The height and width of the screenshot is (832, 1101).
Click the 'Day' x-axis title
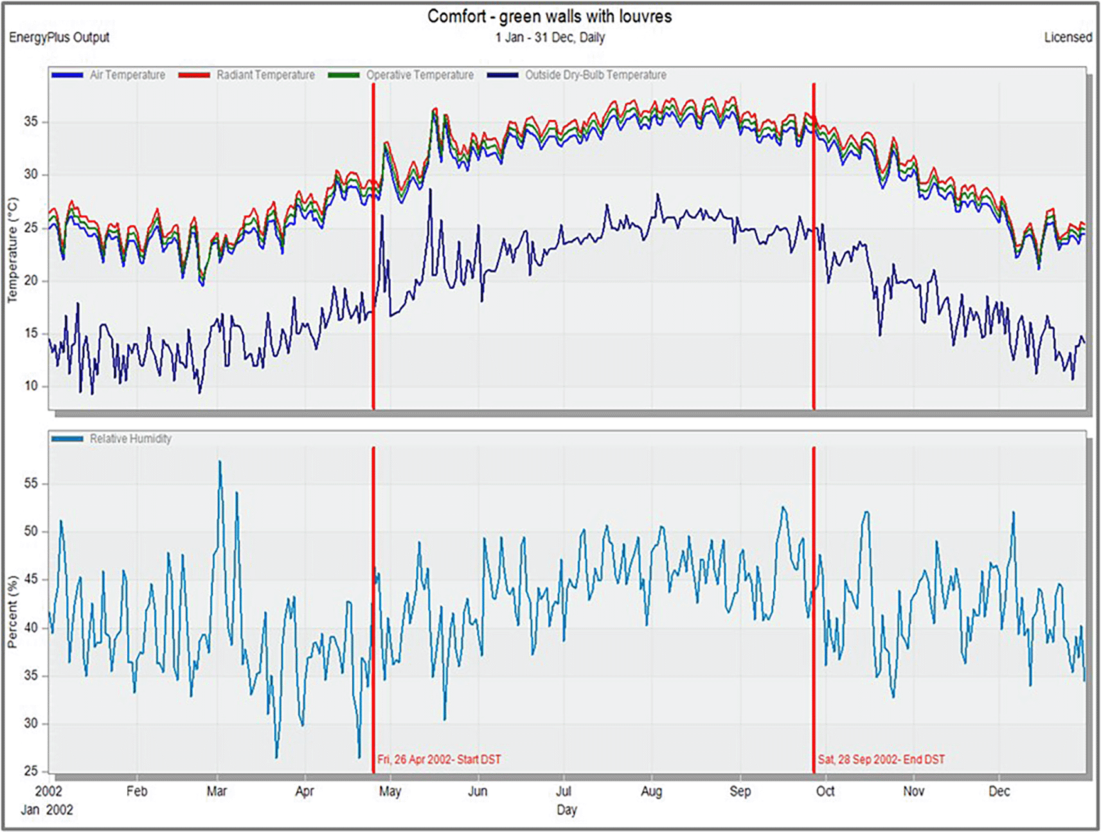566,809
